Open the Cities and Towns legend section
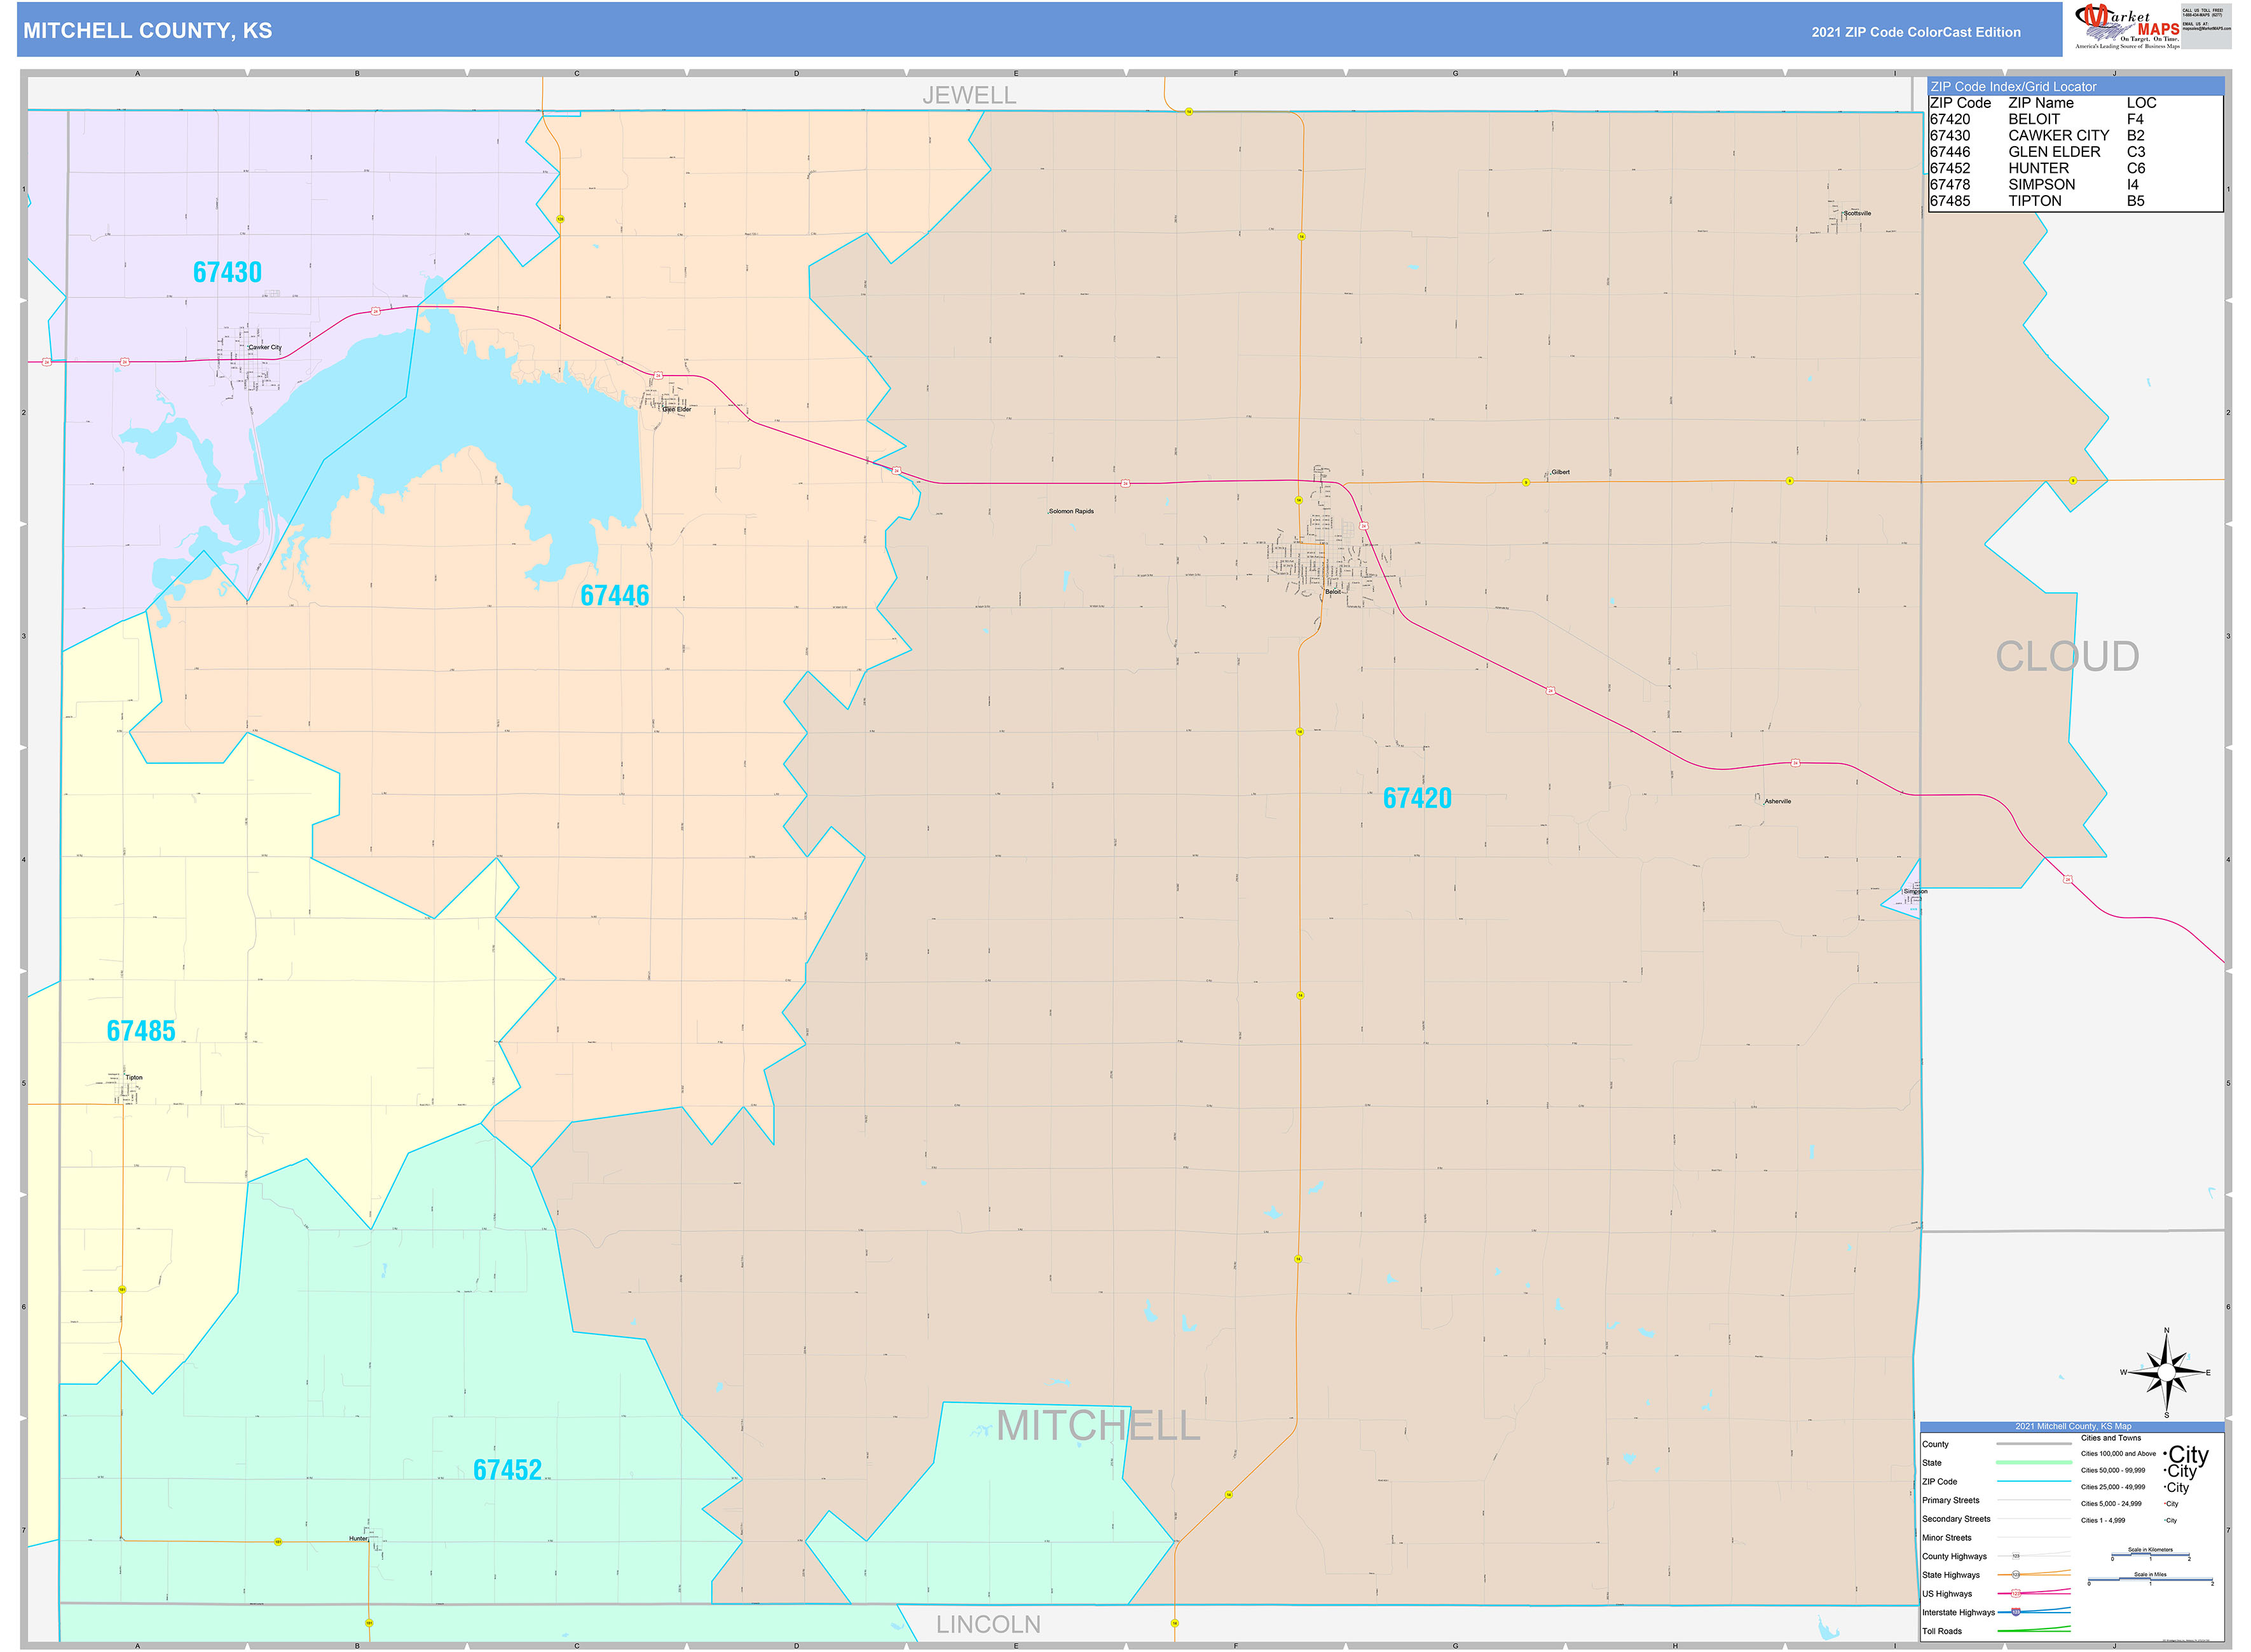The image size is (2251, 1652). (2113, 1438)
